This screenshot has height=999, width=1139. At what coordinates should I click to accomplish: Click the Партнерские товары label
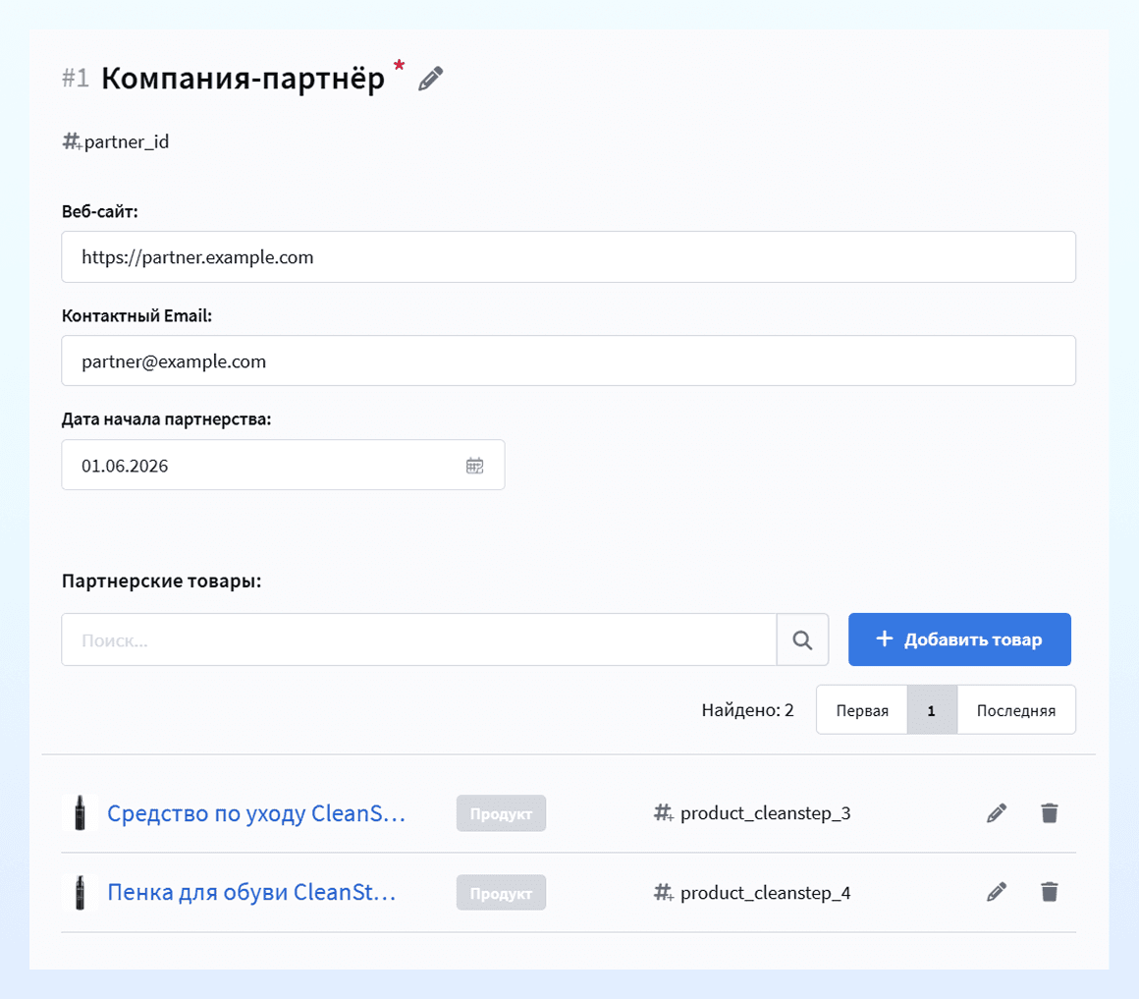point(161,581)
